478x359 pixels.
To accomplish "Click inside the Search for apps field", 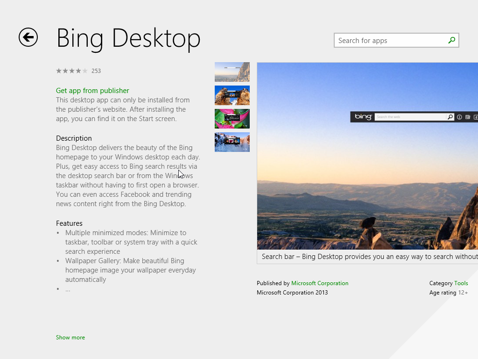I will coord(387,40).
